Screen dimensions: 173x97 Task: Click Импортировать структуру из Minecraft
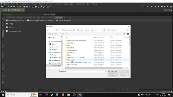coord(40,20)
